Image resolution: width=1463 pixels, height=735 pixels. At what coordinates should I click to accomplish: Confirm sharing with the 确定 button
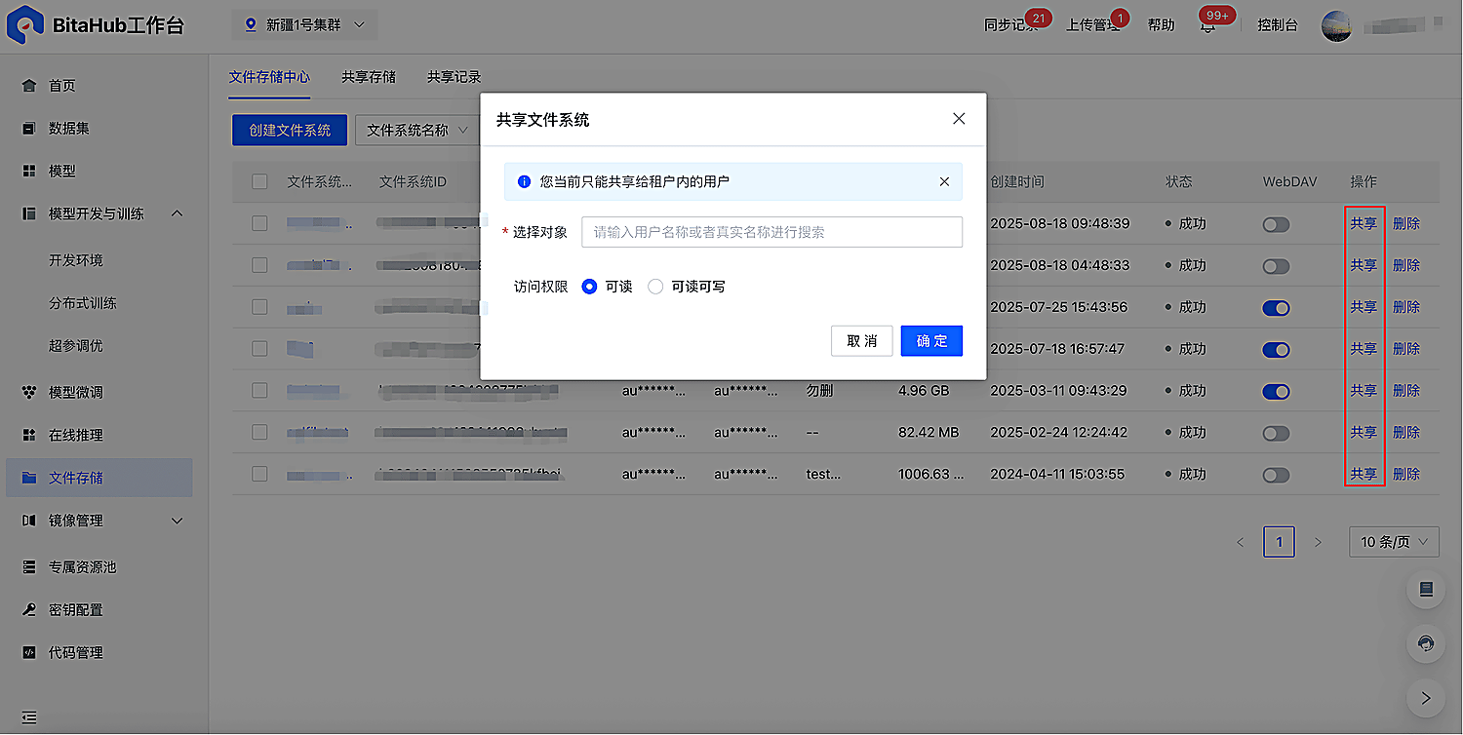931,341
